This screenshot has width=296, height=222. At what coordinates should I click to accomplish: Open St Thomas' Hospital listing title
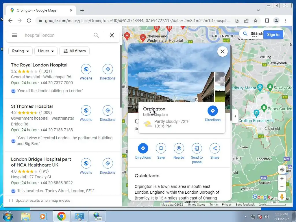32,106
